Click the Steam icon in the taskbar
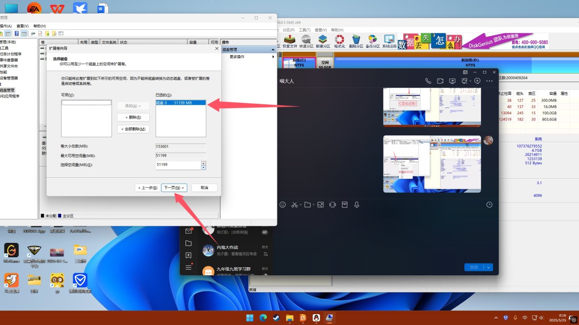 click(x=276, y=318)
